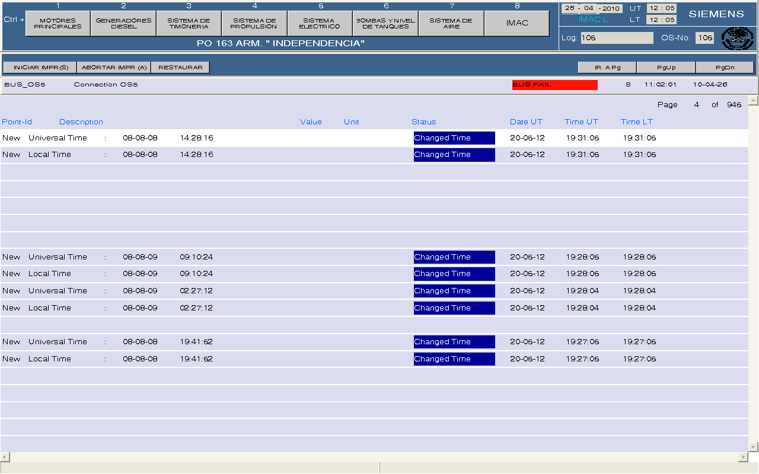Go to Sistema de Timoneria
This screenshot has height=474, width=759.
[189, 24]
